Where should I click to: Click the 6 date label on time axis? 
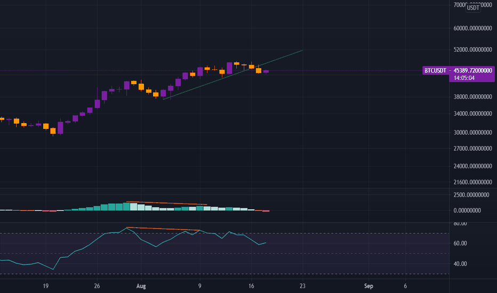tap(405, 286)
